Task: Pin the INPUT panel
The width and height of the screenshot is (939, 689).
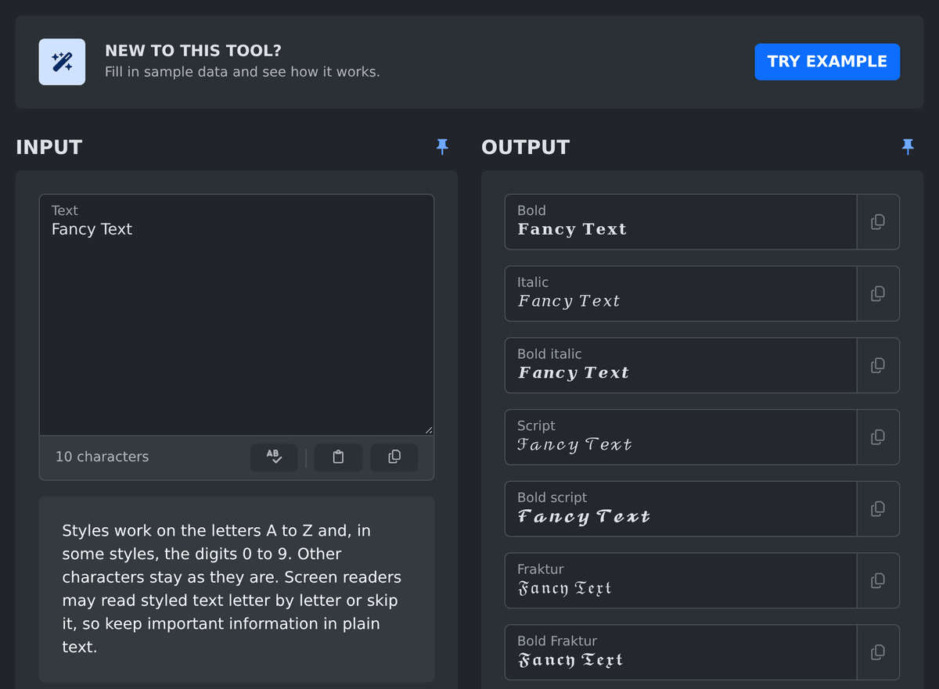Action: click(442, 146)
